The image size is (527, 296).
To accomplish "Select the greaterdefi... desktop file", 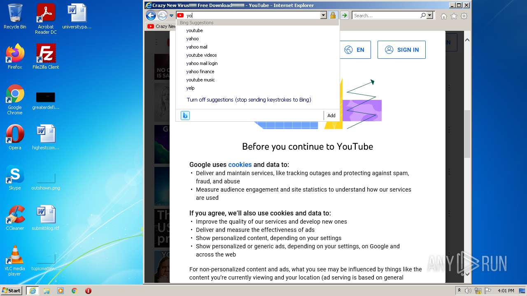I will point(46,100).
